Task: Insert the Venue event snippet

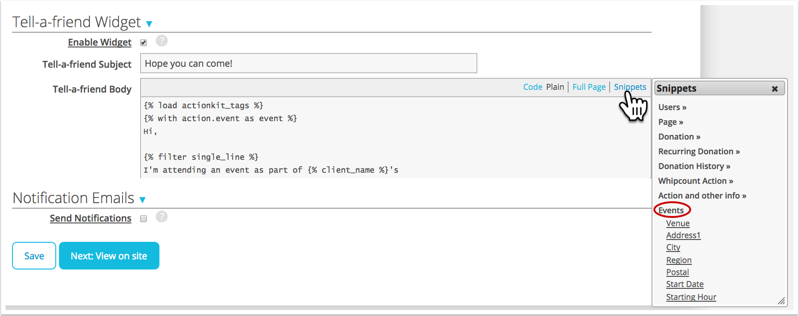Action: pos(677,223)
